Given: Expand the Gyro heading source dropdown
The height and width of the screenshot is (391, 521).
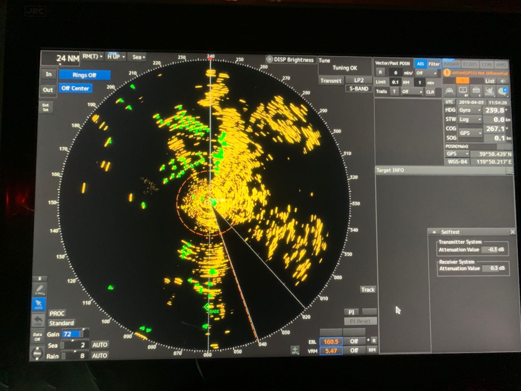Looking at the screenshot, I should 470,110.
